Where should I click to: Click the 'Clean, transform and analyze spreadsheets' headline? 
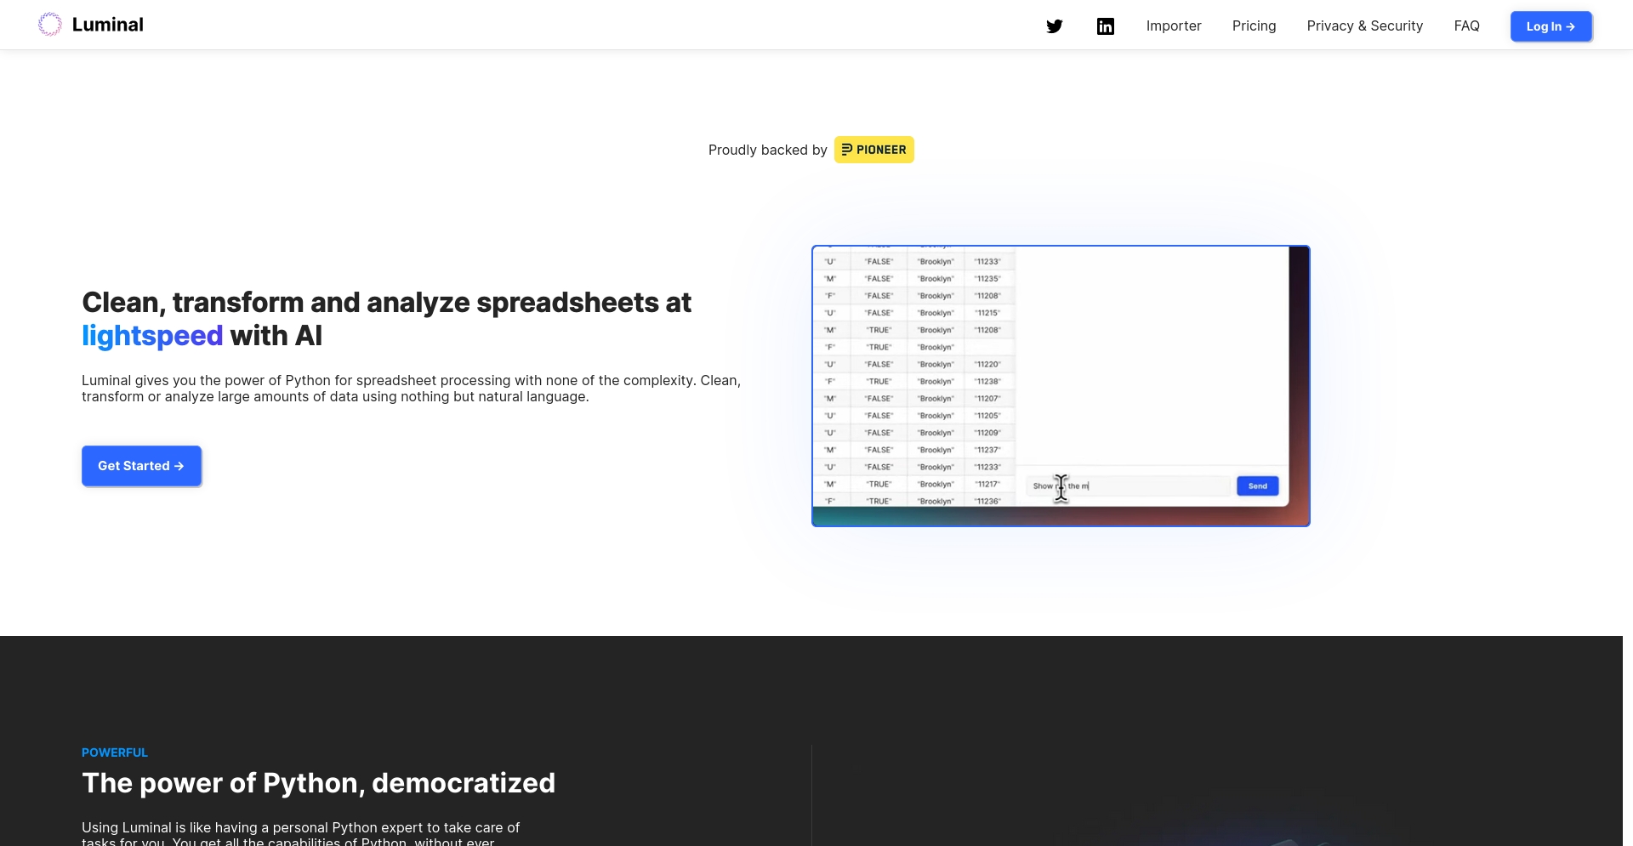click(x=387, y=319)
